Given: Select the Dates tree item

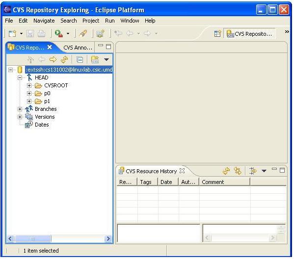Looking at the screenshot, I should pyautogui.click(x=42, y=125).
